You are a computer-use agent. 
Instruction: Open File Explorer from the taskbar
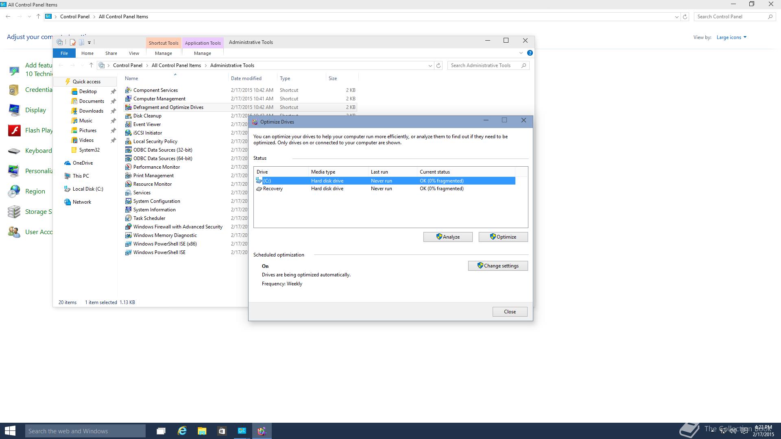coord(202,431)
